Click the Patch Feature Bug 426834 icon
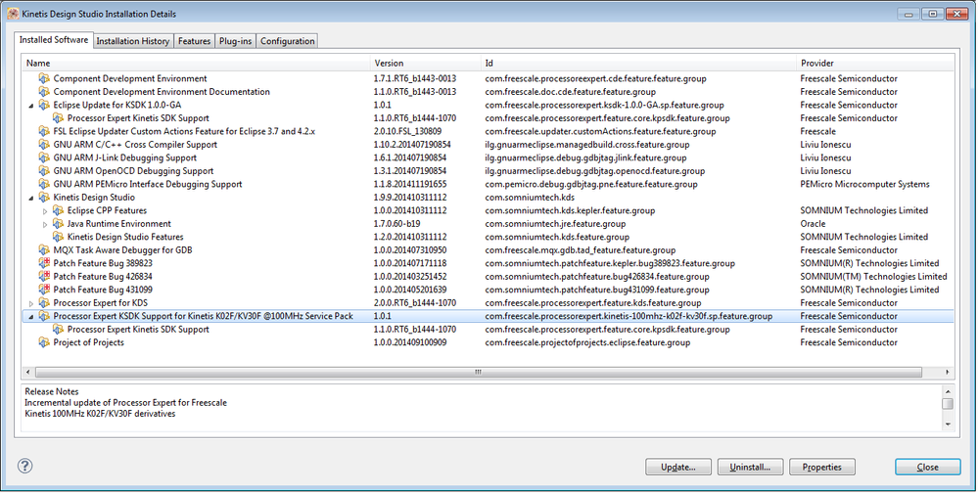This screenshot has height=493, width=978. point(44,276)
